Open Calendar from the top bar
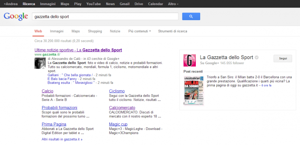This screenshot has width=300, height=145. click(156, 4)
